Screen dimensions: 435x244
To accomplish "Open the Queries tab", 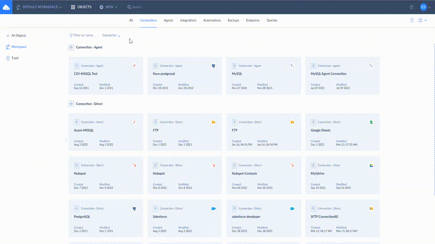I will pyautogui.click(x=272, y=20).
